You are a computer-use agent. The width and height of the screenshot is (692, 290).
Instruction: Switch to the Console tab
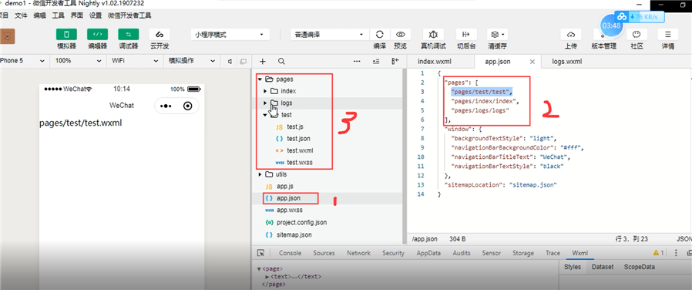coord(290,253)
